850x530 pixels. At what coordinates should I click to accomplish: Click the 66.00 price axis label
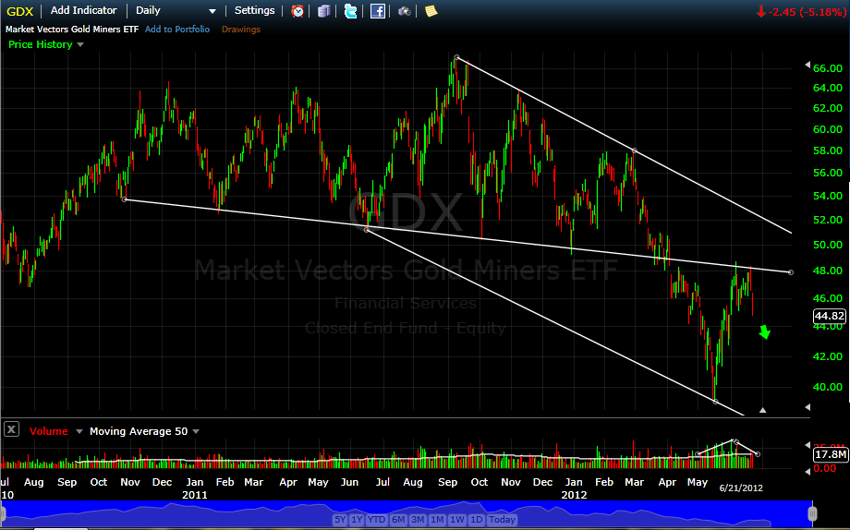[x=828, y=68]
